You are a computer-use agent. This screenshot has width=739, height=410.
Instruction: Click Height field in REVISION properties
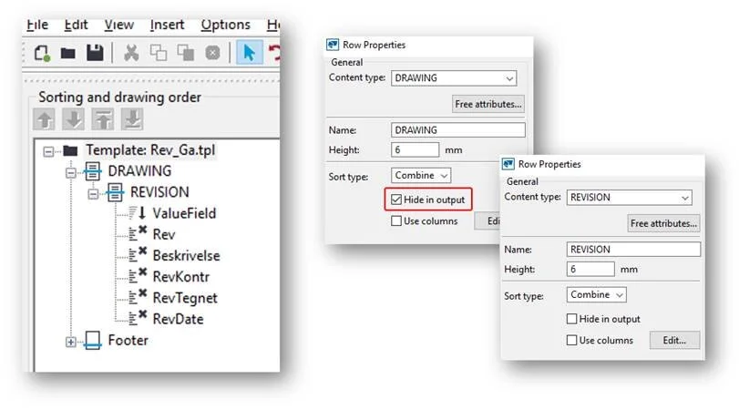[590, 269]
